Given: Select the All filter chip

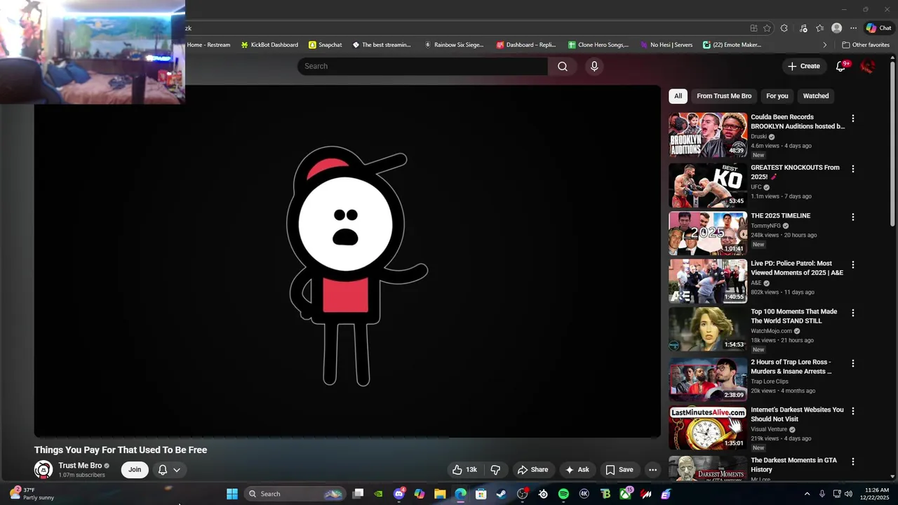Looking at the screenshot, I should pyautogui.click(x=678, y=96).
